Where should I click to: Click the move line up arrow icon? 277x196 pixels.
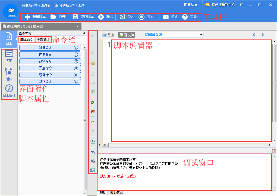pyautogui.click(x=93, y=44)
